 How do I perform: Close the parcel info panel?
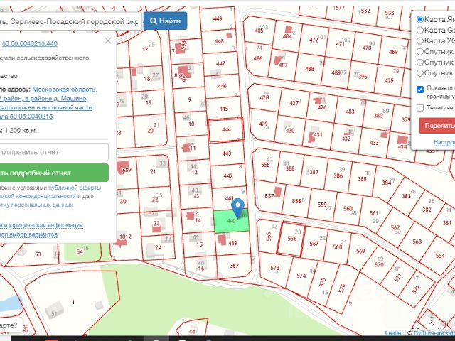click(108, 40)
